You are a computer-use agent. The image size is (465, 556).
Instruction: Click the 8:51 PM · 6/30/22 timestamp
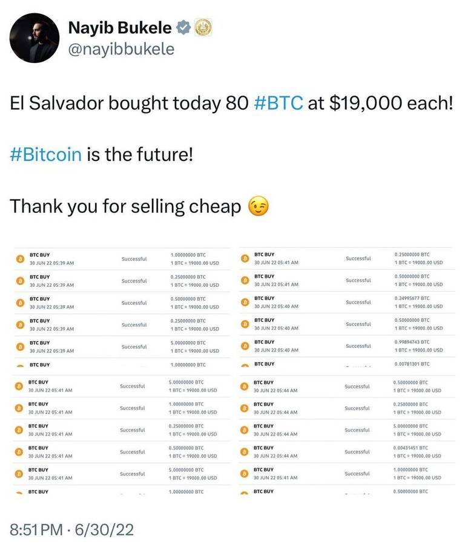(71, 530)
